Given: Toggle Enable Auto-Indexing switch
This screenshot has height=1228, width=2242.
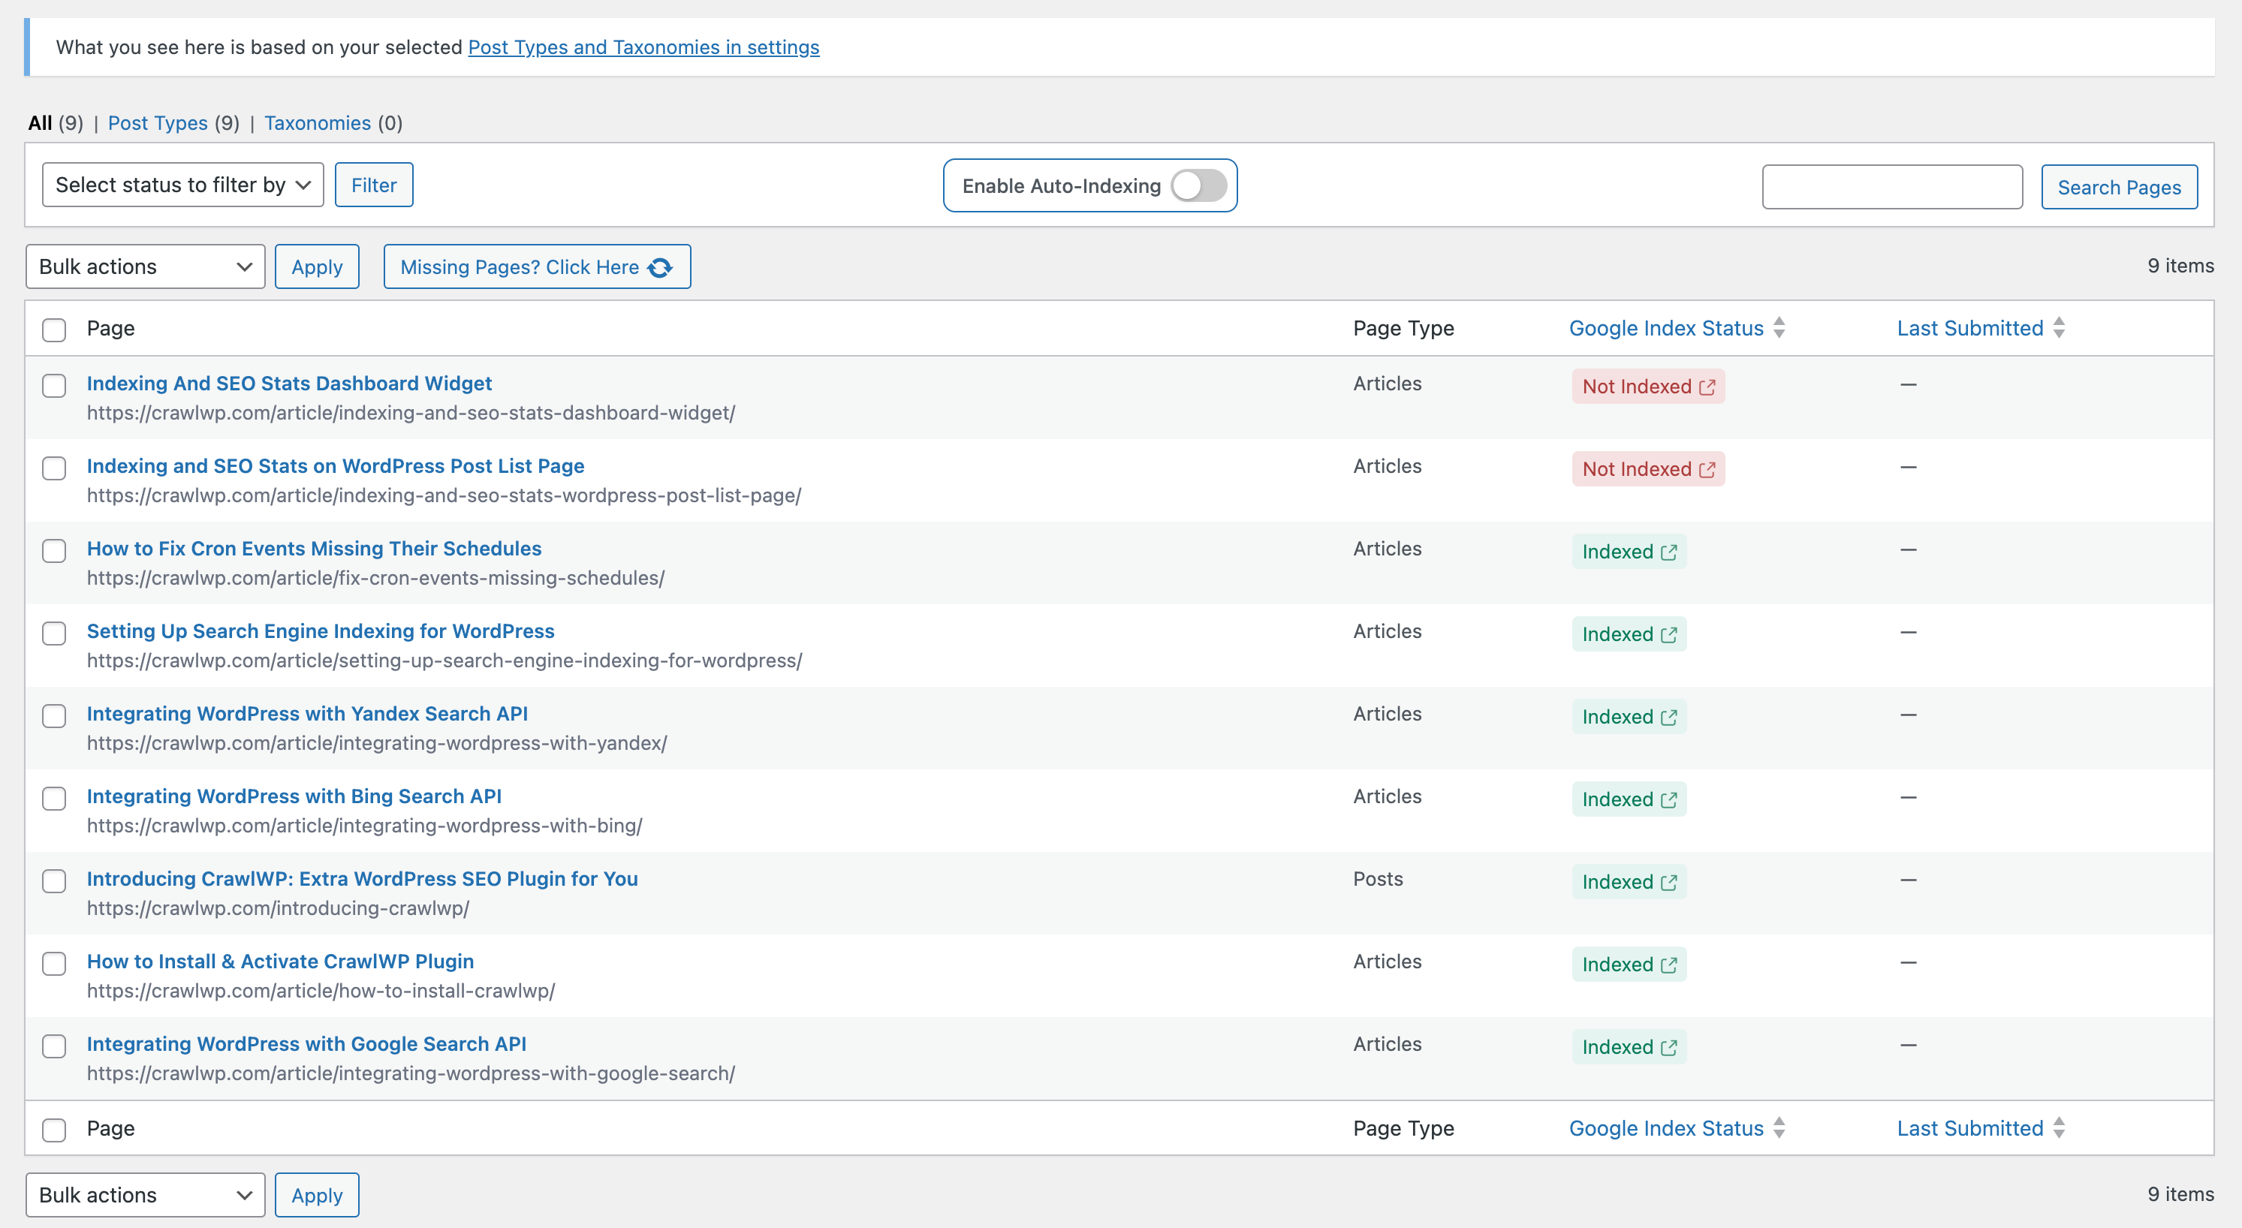Looking at the screenshot, I should [1198, 185].
